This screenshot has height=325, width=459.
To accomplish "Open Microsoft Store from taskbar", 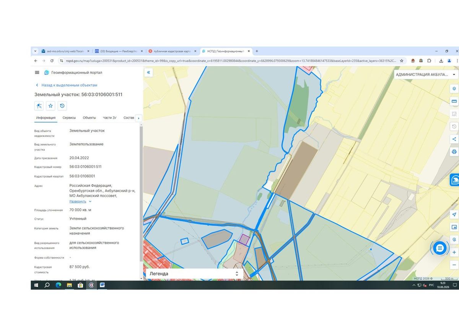I will coord(80,285).
